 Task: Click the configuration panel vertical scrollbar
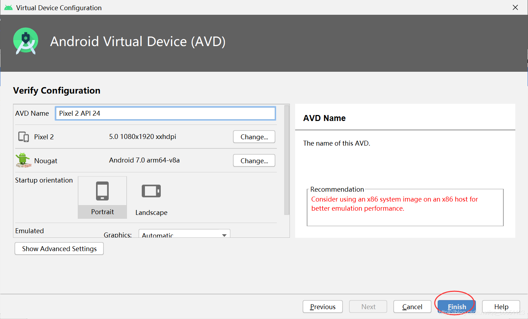click(x=287, y=160)
